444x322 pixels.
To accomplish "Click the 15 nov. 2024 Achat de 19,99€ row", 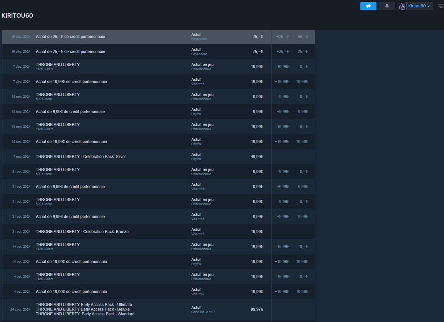I will [x=158, y=141].
